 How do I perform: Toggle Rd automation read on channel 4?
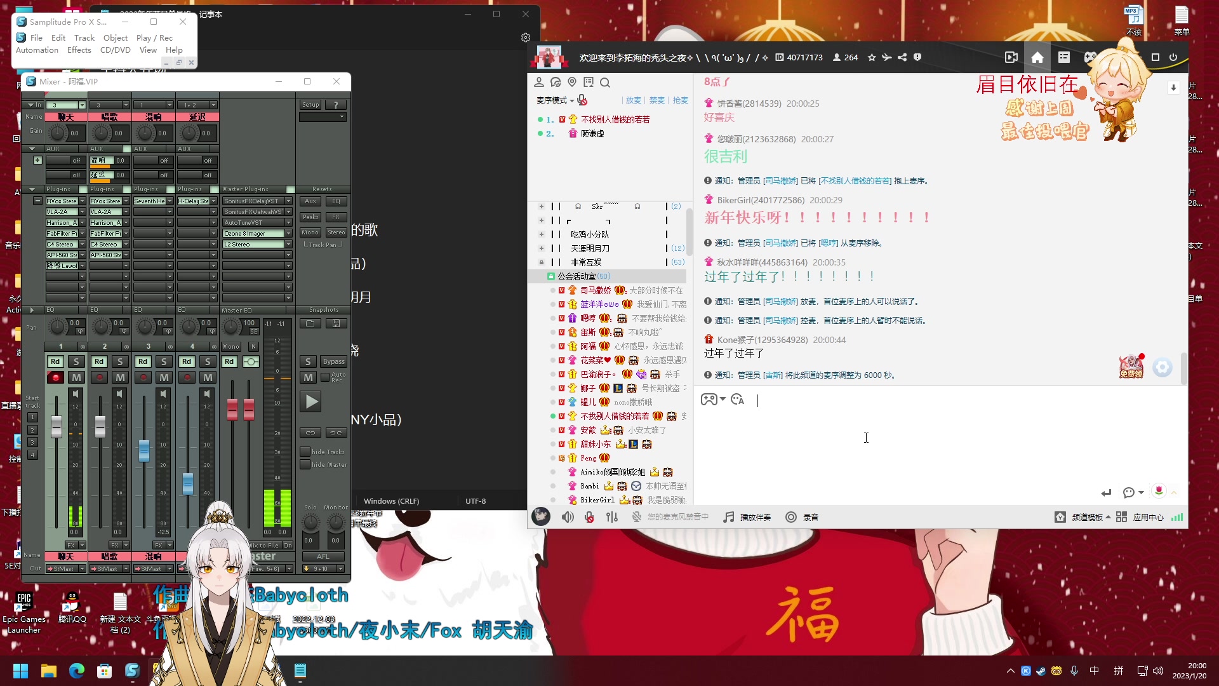pos(187,361)
